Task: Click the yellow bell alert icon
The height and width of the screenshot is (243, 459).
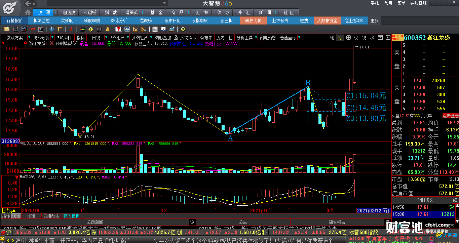Action: click(108, 29)
